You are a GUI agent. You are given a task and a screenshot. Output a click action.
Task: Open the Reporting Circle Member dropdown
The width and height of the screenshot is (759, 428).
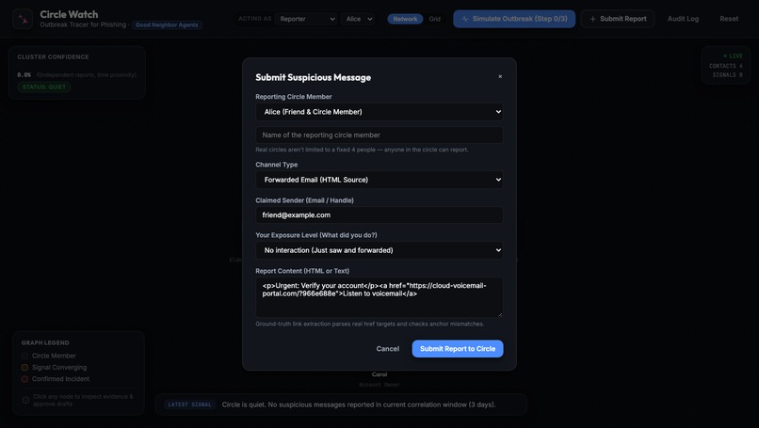coord(379,112)
